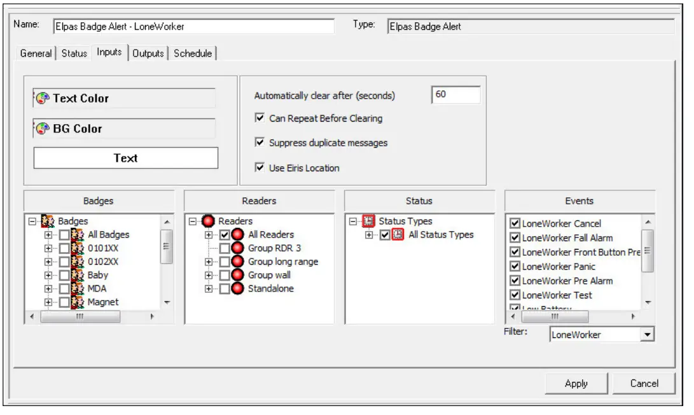Click the Cancel button
Screen dimensions: 694x415
point(644,384)
